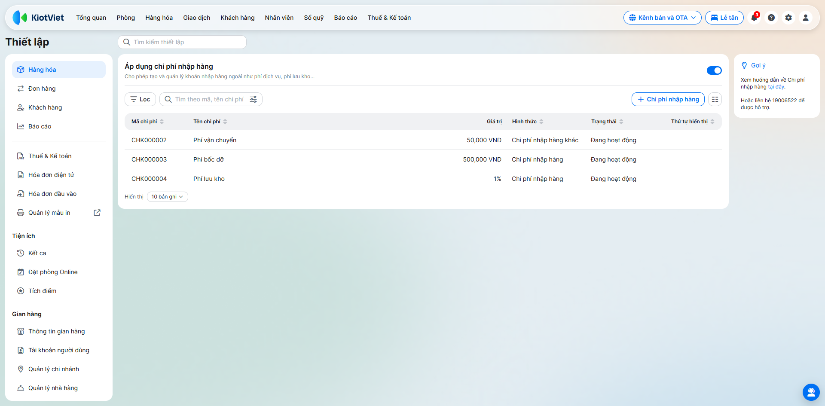
Task: Sort by Hình thức column
Action: [528, 122]
